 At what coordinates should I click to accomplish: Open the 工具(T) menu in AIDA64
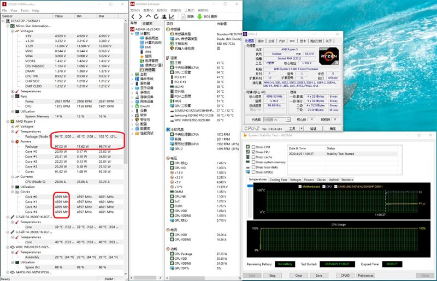point(190,10)
